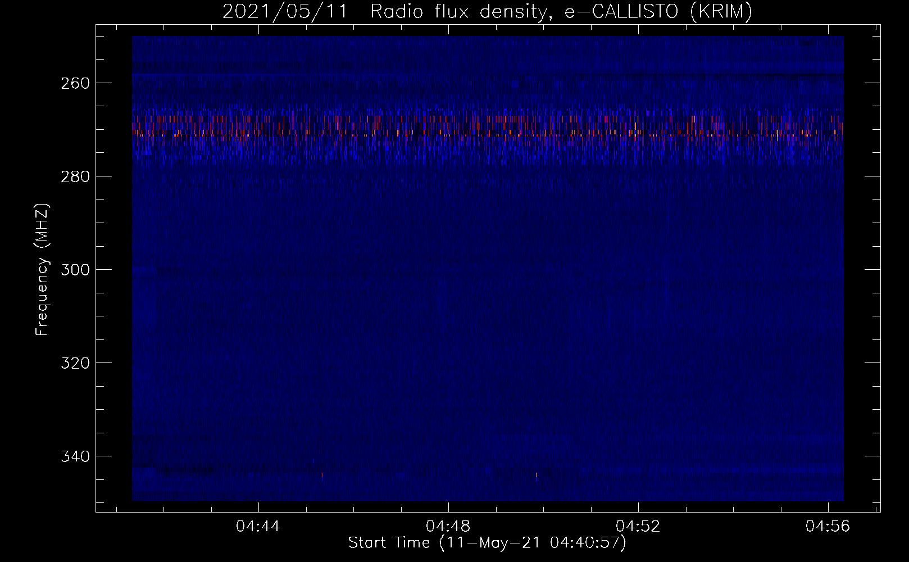This screenshot has height=562, width=909.
Task: Click the 280 frequency tick label
Action: 75,176
